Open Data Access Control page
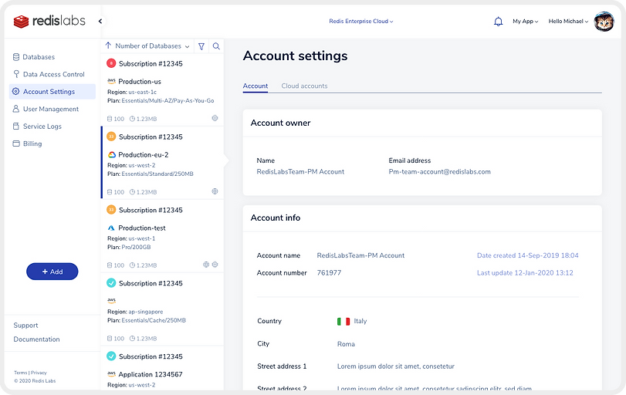This screenshot has height=395, width=626. tap(53, 74)
